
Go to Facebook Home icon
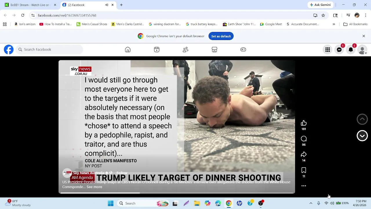coord(128,50)
